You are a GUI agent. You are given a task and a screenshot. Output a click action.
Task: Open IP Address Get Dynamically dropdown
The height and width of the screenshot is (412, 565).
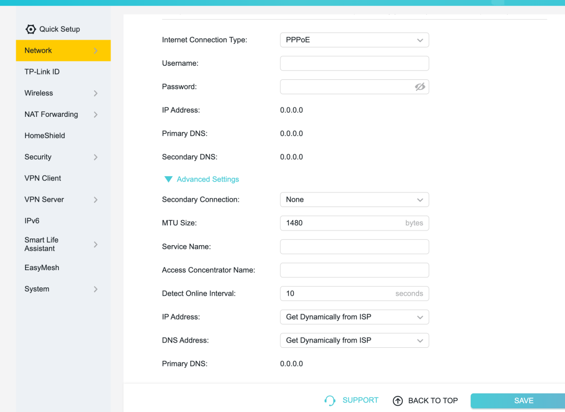click(354, 317)
